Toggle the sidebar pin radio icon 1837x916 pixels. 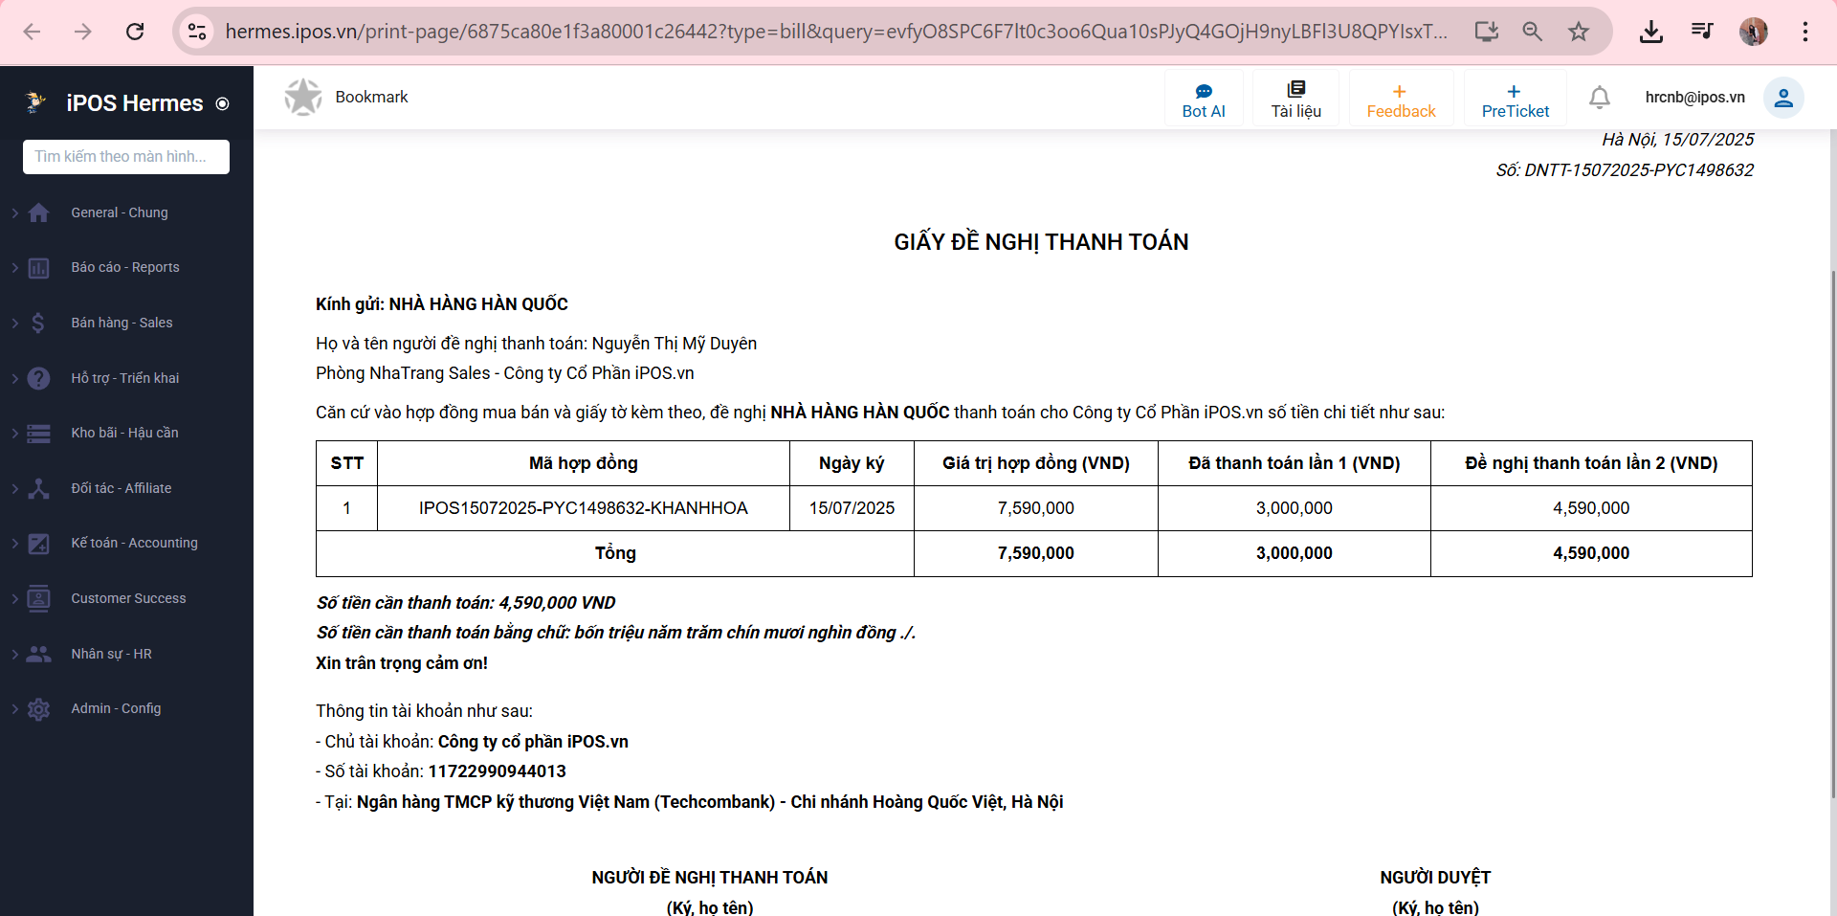coord(223,103)
